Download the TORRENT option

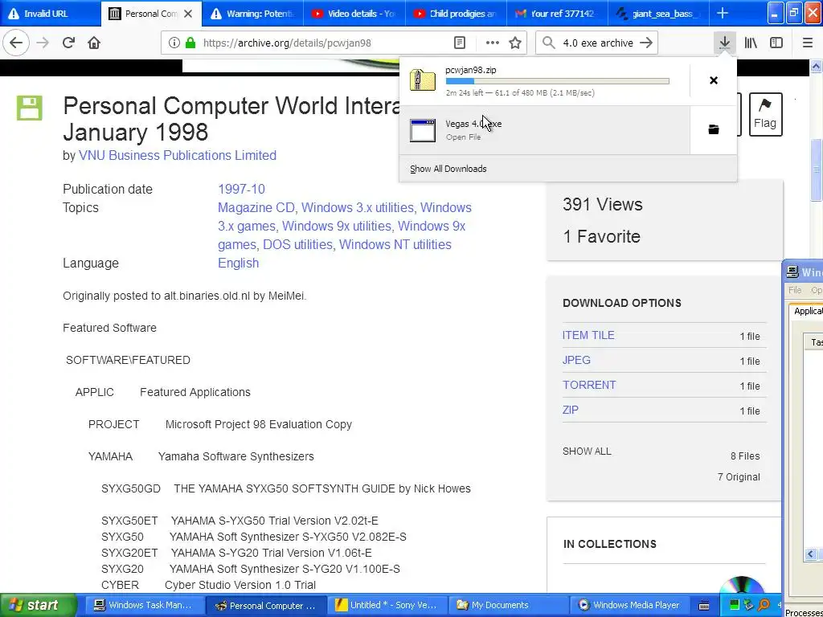pyautogui.click(x=589, y=385)
